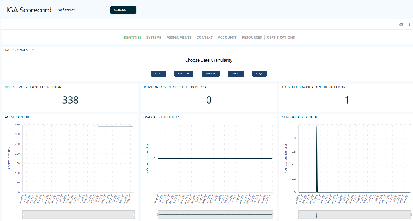Viewport: 413px width, 221px height.
Task: Select Weeks date granularity
Action: click(236, 73)
